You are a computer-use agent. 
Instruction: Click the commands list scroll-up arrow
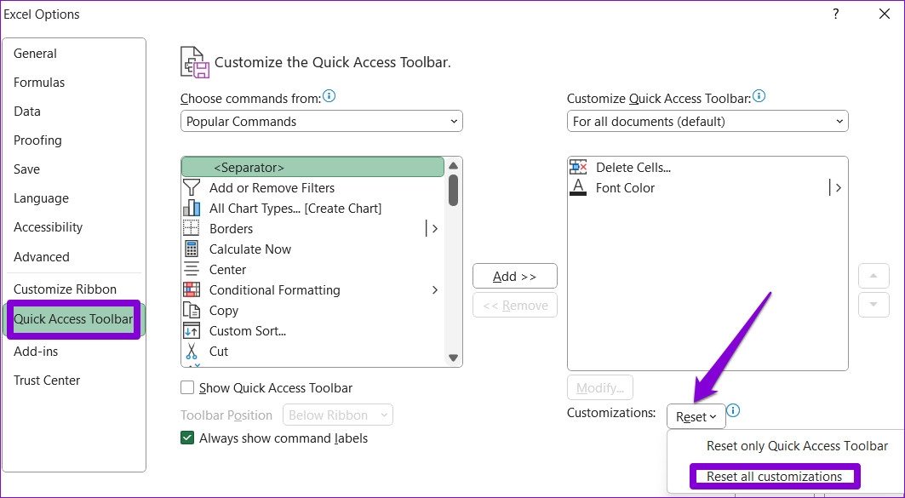[x=453, y=166]
